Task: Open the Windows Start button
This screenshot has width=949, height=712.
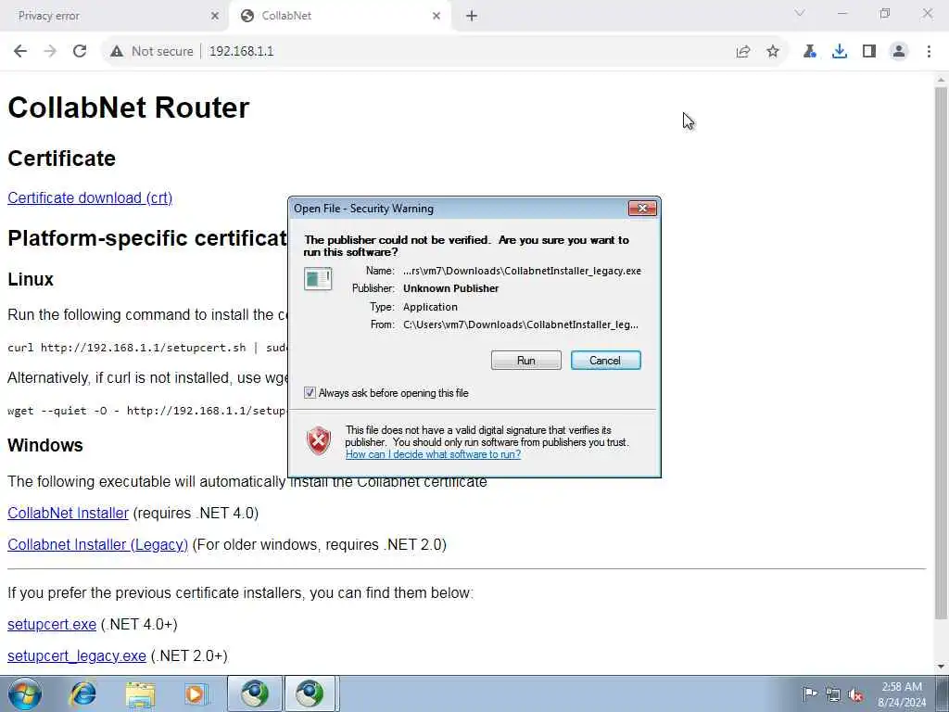Action: coord(25,693)
